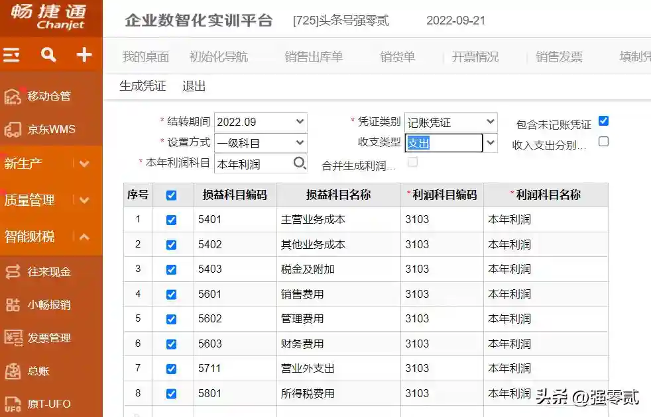Open the 结转期间 2022.09 dropdown
This screenshot has width=651, height=417.
[x=300, y=122]
